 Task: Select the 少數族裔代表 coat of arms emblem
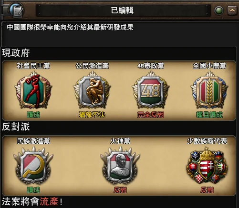(207, 165)
